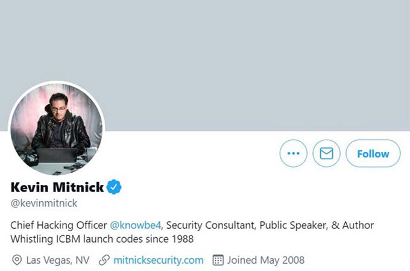Screen dimensions: 410x271
Task: Click the Chief Hacking Officer bio text
Action: (x=58, y=225)
